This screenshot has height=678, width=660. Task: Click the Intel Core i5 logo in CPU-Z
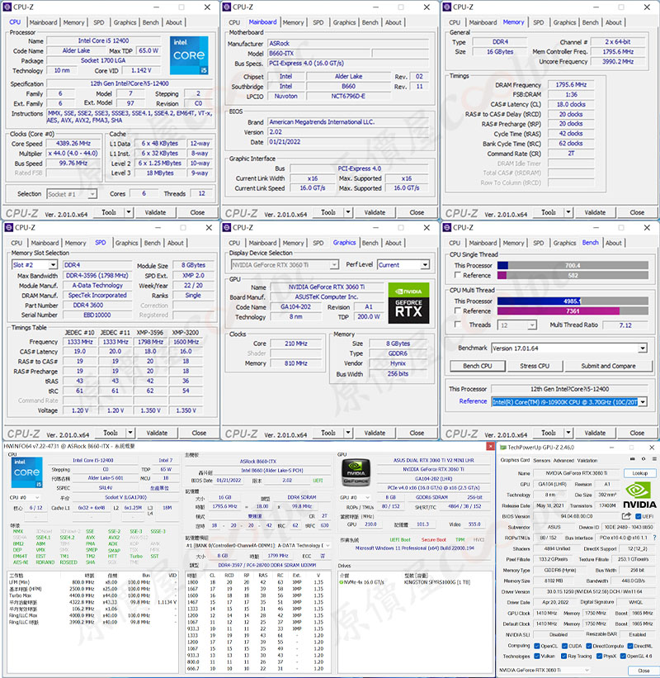[x=189, y=55]
